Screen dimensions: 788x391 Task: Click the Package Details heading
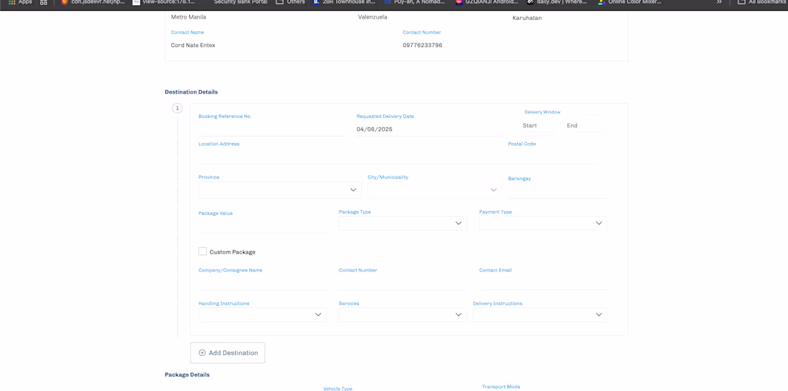pyautogui.click(x=187, y=375)
